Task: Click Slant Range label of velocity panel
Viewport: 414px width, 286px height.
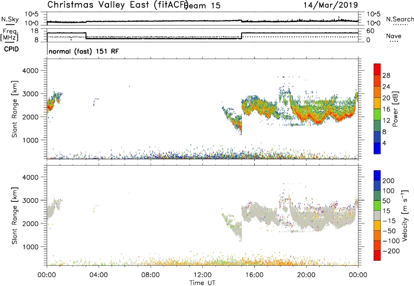Action: (x=14, y=215)
